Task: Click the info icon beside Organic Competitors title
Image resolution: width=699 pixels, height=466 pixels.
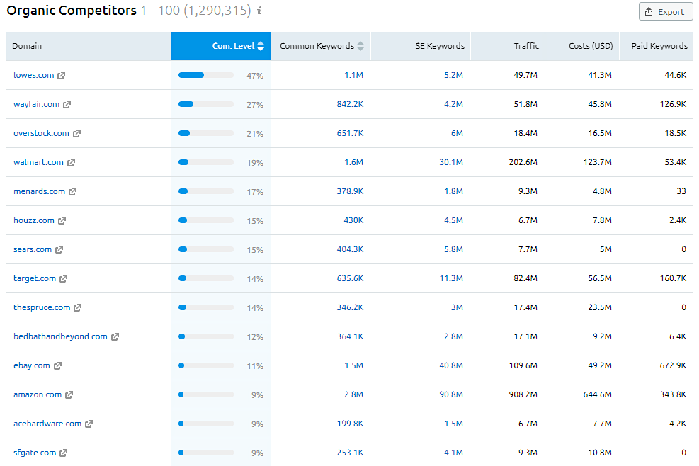Action: point(256,11)
